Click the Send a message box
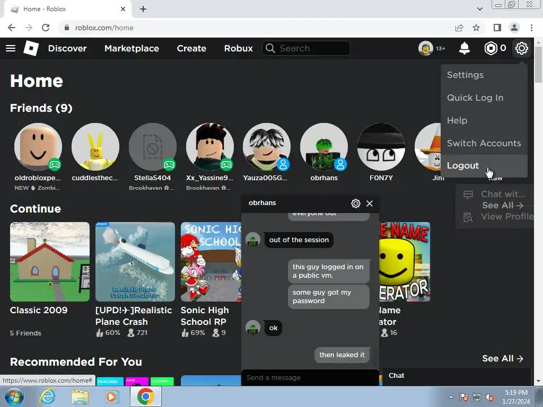 tap(310, 377)
